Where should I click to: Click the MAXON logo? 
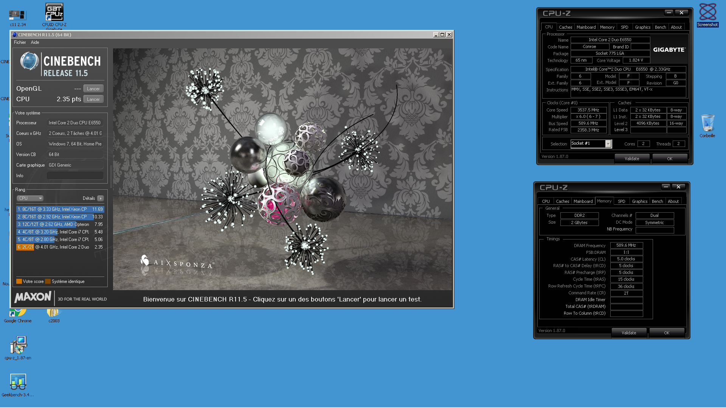click(x=33, y=298)
